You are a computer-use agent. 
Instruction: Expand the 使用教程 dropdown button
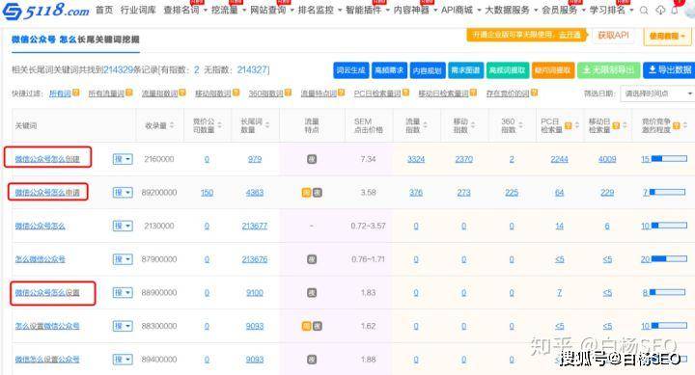click(667, 36)
